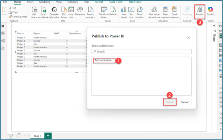Click the SaleID column header

pos(57,33)
